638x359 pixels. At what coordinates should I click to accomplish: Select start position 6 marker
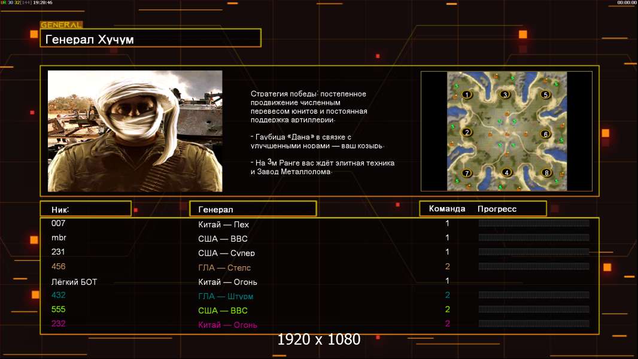(545, 134)
